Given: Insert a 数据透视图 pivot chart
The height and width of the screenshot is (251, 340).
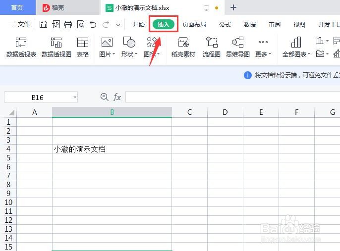Looking at the screenshot, I should coord(57,47).
